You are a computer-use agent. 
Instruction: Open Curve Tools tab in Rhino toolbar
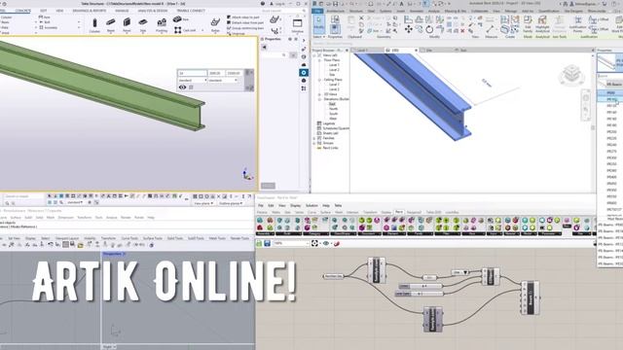point(129,238)
